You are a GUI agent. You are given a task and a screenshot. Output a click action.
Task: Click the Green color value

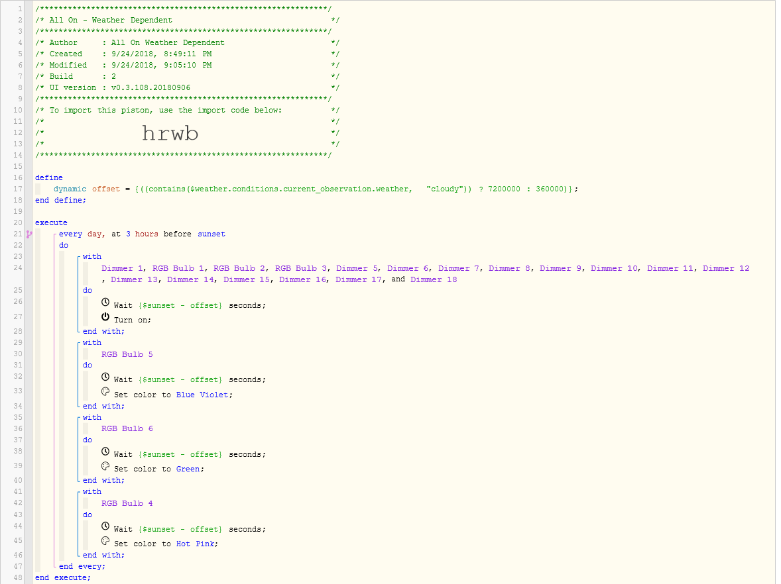click(188, 469)
